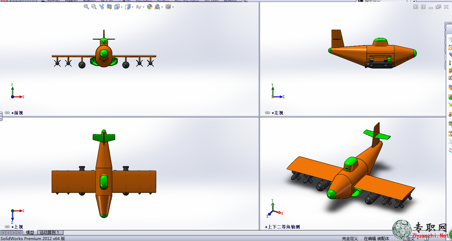Image resolution: width=452 pixels, height=241 pixels.
Task: Restore down the document window
Action: pos(438,7)
